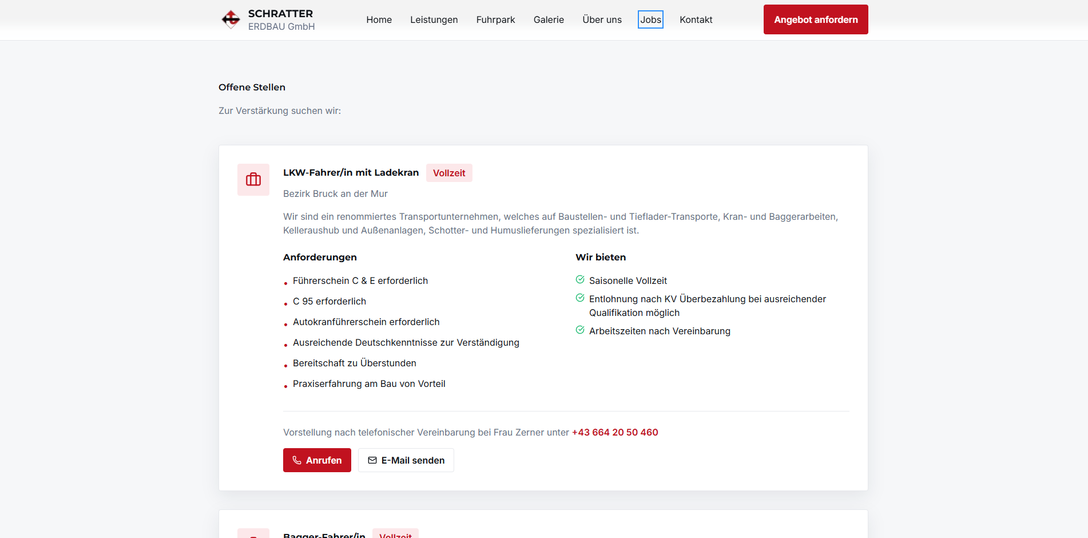This screenshot has width=1088, height=538.
Task: Go to the Leistungen page
Action: click(x=434, y=19)
